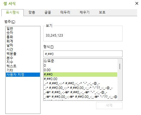This screenshot has width=141, height=115.
Task: Select 일반 in the category list
Action: 23,28
